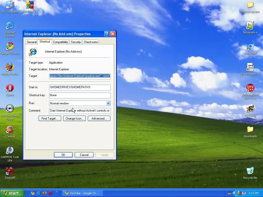Viewport: 263px width, 197px height.
Task: Select the downloads folder on desktop
Action: [250, 132]
